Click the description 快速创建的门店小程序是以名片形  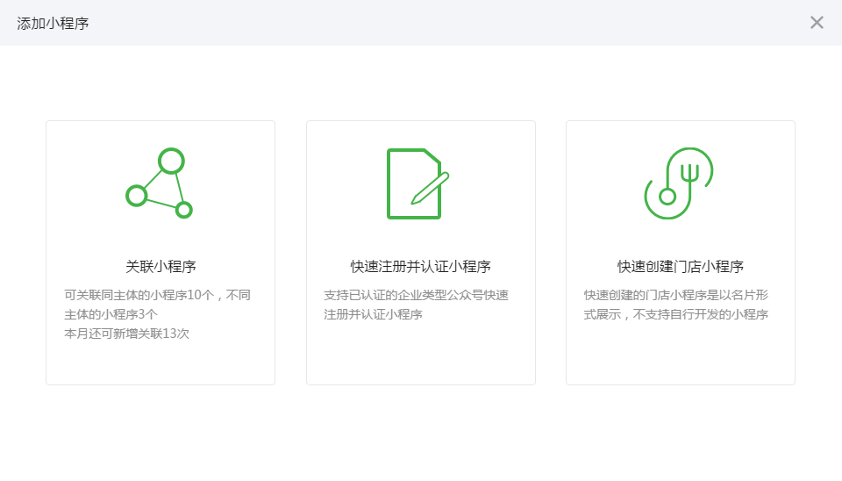click(676, 295)
